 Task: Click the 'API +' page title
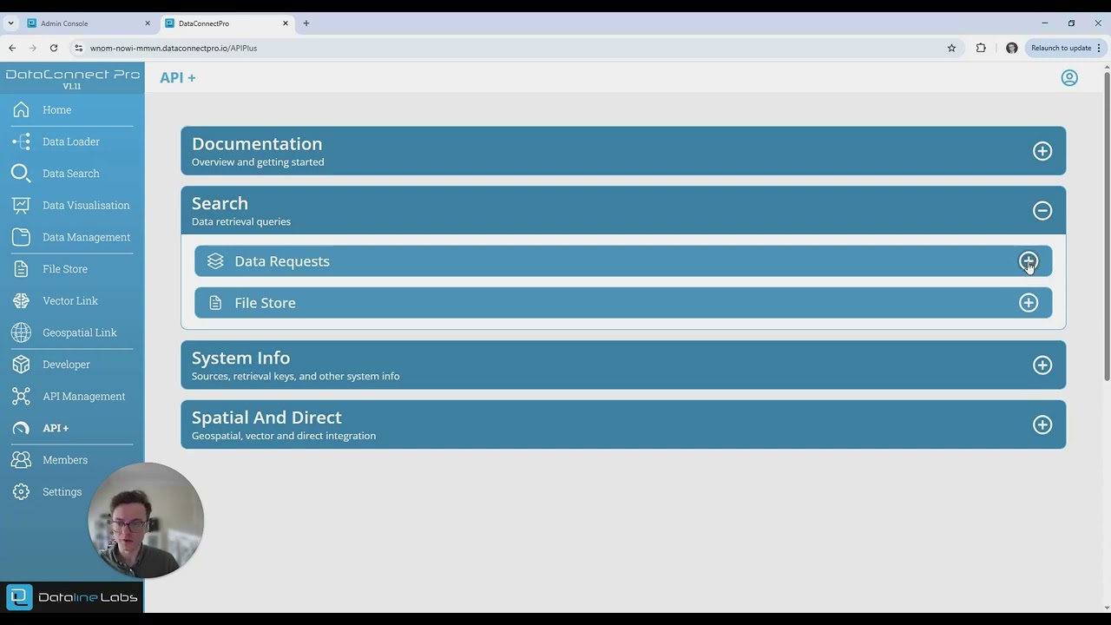click(178, 77)
